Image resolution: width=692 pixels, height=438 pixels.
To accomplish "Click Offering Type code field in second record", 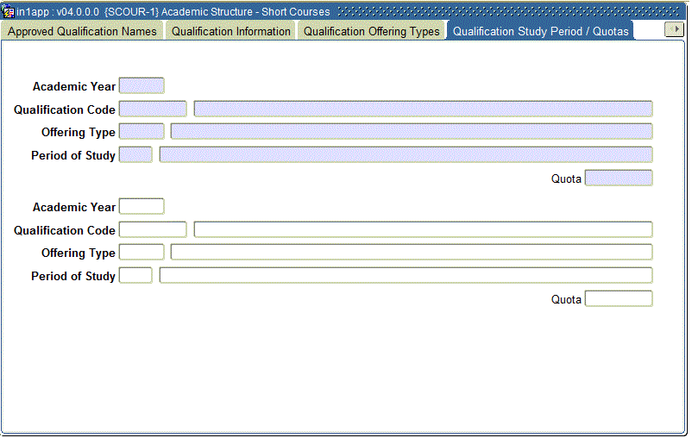I will pos(142,253).
